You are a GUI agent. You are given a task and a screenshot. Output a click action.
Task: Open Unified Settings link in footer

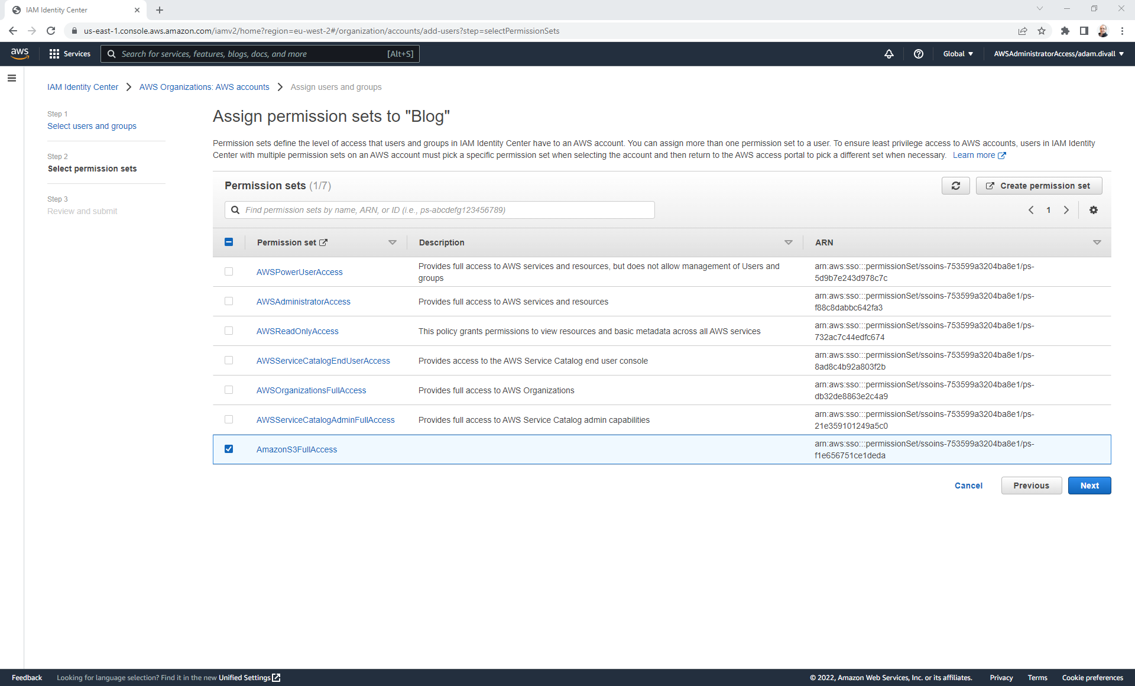[249, 678]
